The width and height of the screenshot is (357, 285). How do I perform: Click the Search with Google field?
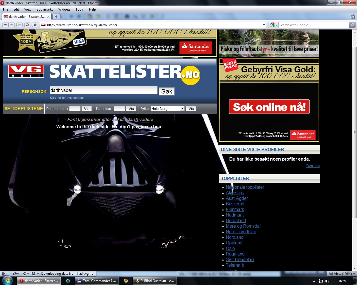tap(313, 25)
